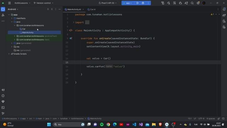227x128 pixels.
Task: Sync project with Gradle elephant icon in top toolbar
Action: coord(186,3)
